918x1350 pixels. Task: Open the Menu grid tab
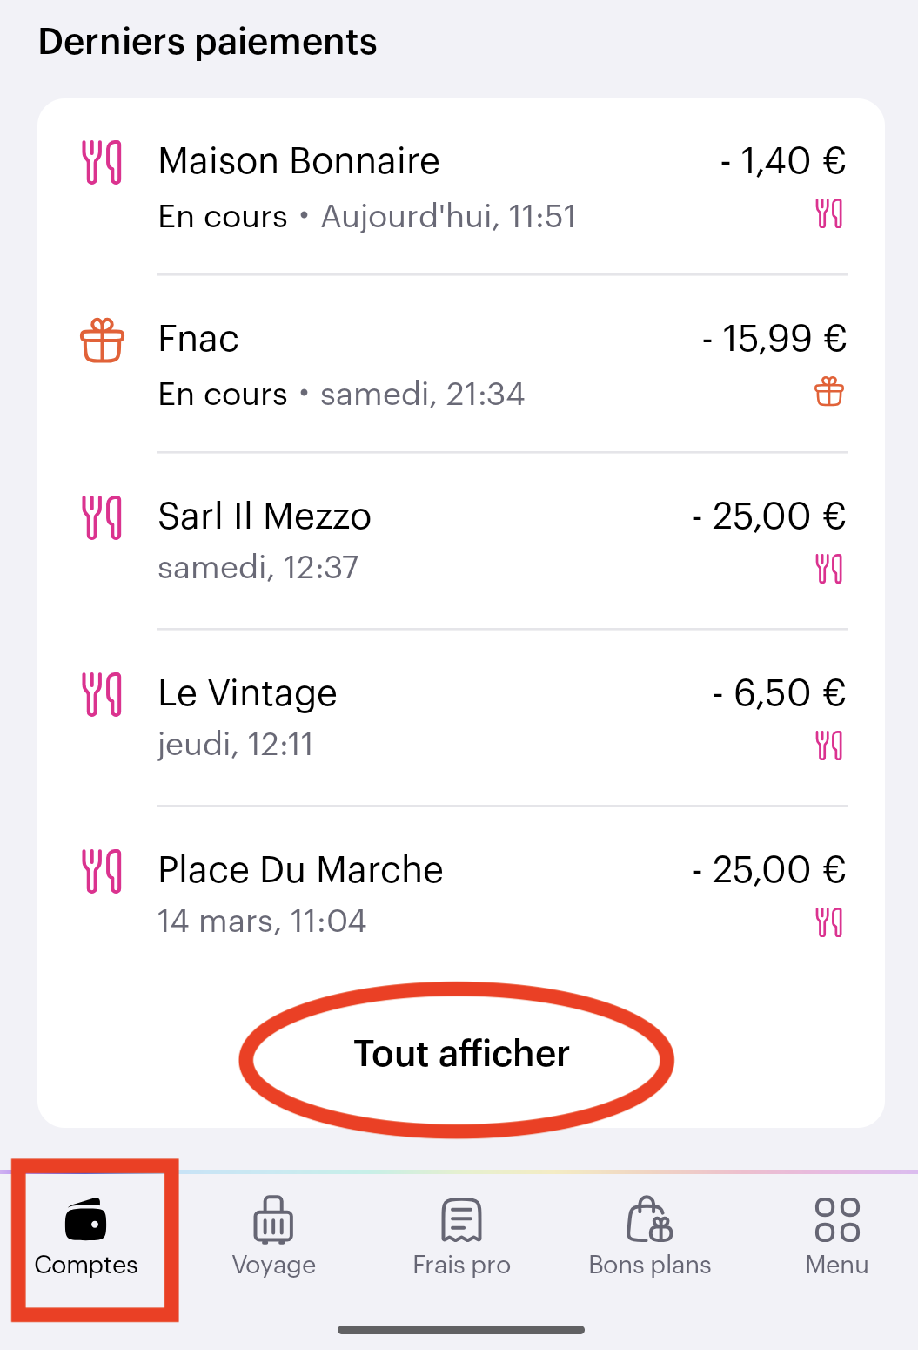836,1237
